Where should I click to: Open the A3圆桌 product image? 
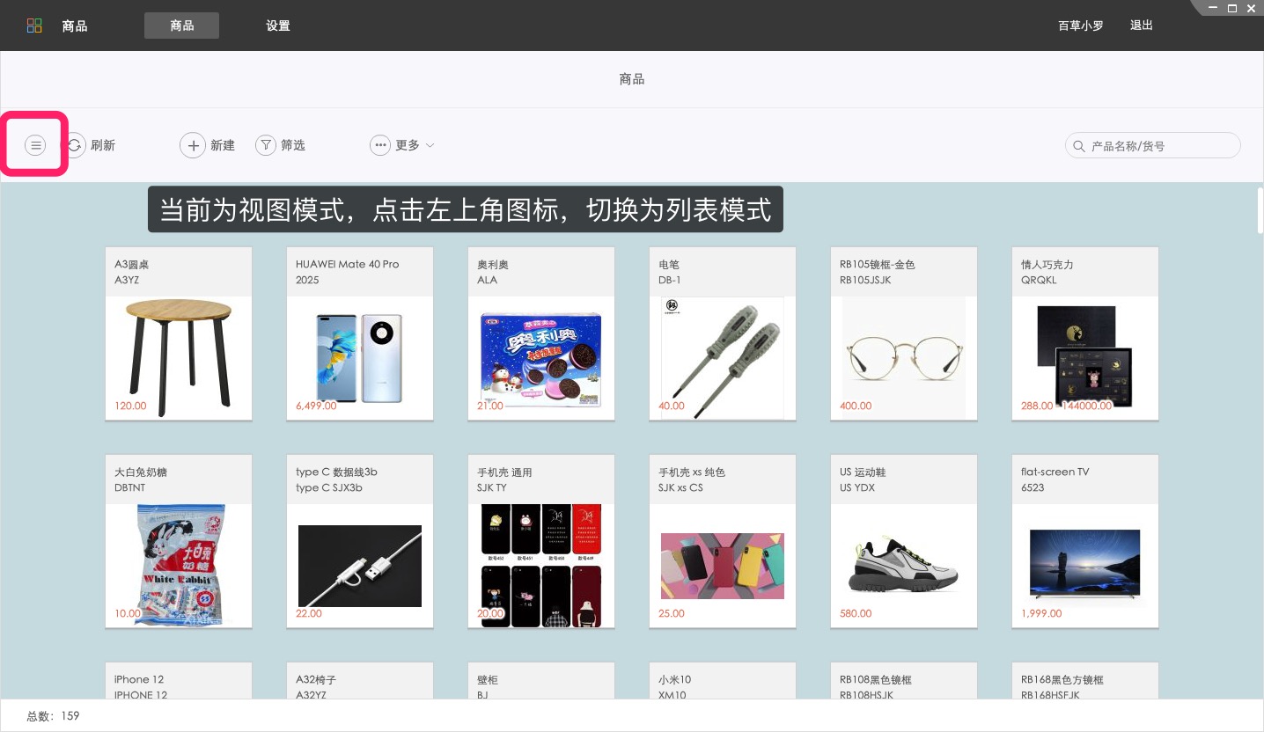[x=179, y=356]
